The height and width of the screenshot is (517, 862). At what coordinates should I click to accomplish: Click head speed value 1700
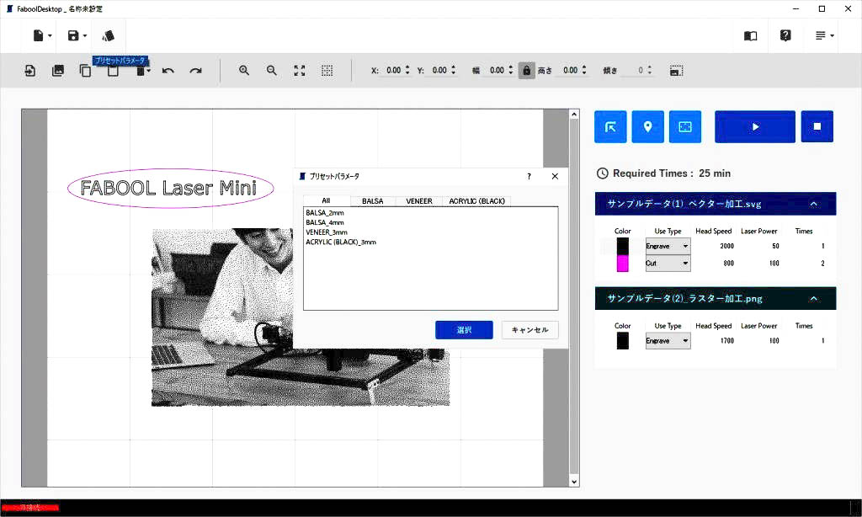[x=726, y=341]
